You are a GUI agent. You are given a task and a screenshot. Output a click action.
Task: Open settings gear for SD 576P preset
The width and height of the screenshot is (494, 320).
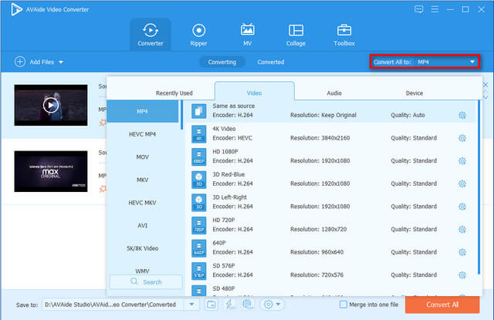[462, 275]
